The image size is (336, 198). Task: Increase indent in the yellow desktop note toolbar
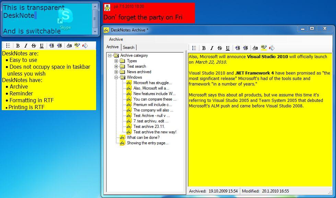pyautogui.click(x=51, y=45)
